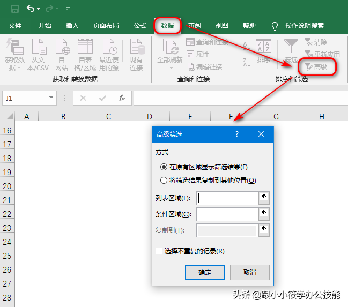Close the 高级筛选 dialog

point(261,134)
